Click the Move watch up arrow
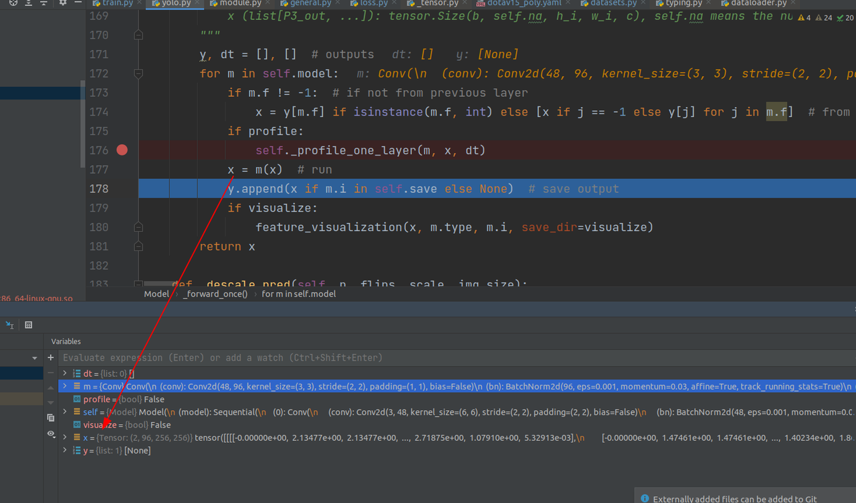The image size is (856, 503). pos(50,387)
